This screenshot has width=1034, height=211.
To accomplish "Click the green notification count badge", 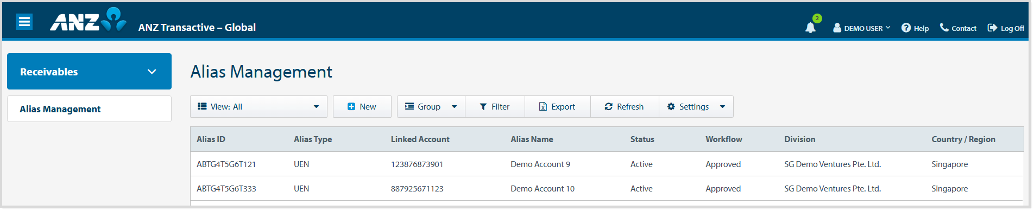I will point(817,18).
